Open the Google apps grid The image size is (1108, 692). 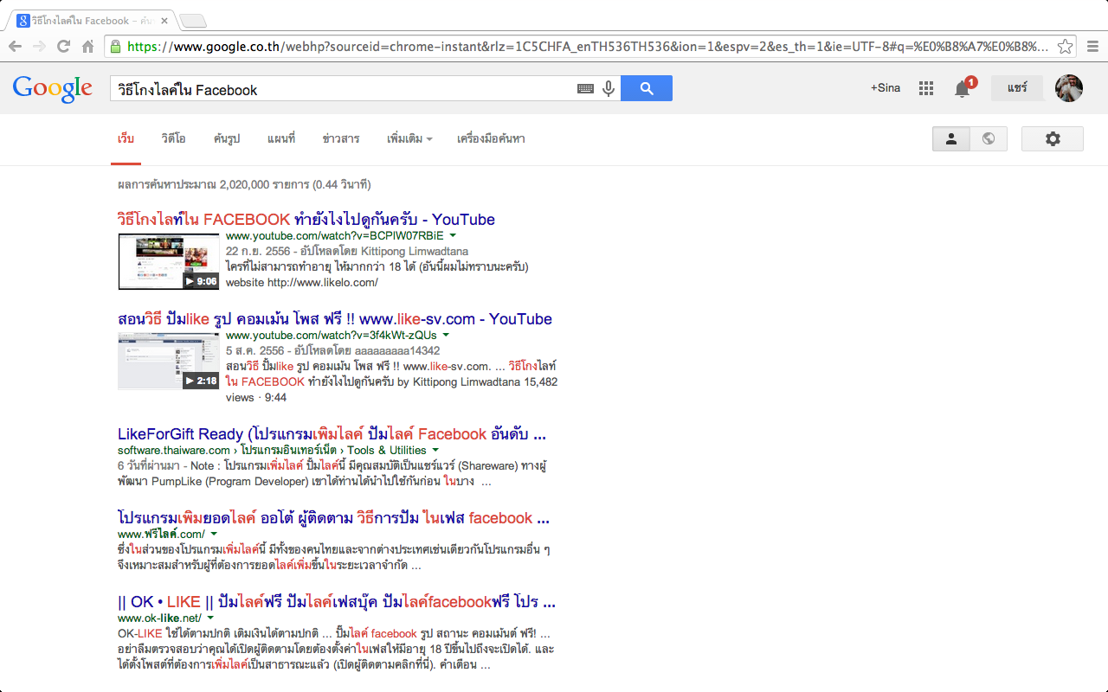click(926, 88)
